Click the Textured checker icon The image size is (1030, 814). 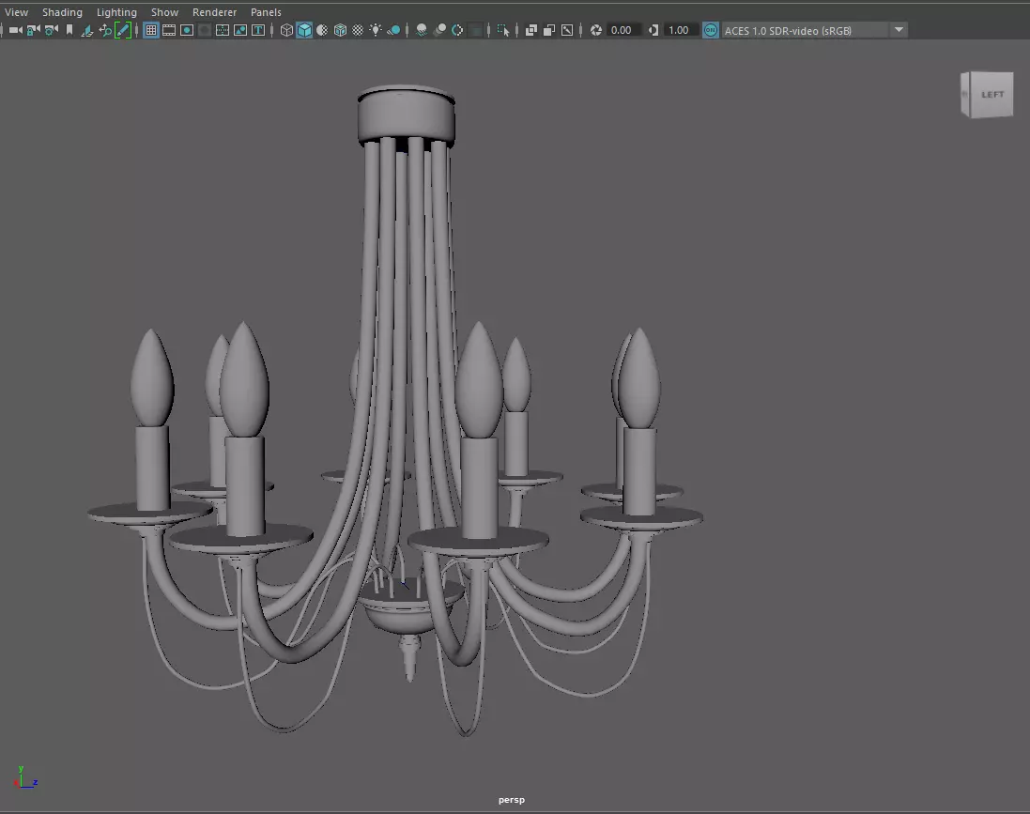point(358,29)
